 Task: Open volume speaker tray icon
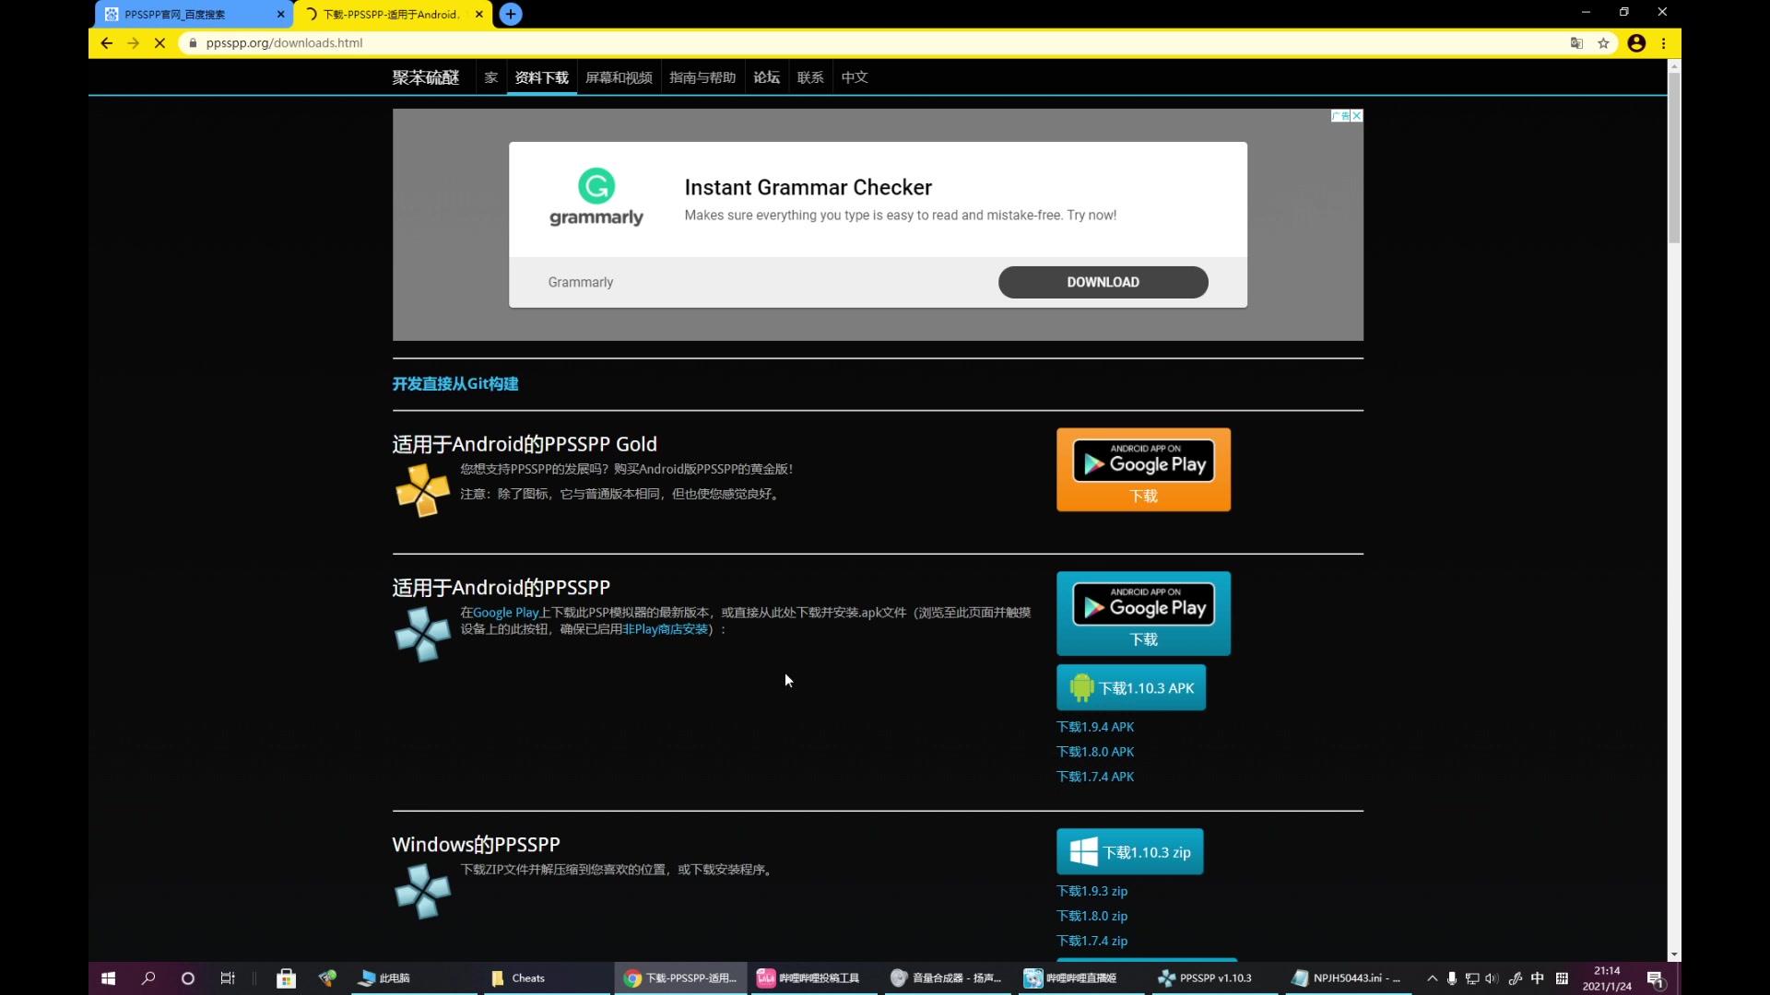(x=1492, y=978)
